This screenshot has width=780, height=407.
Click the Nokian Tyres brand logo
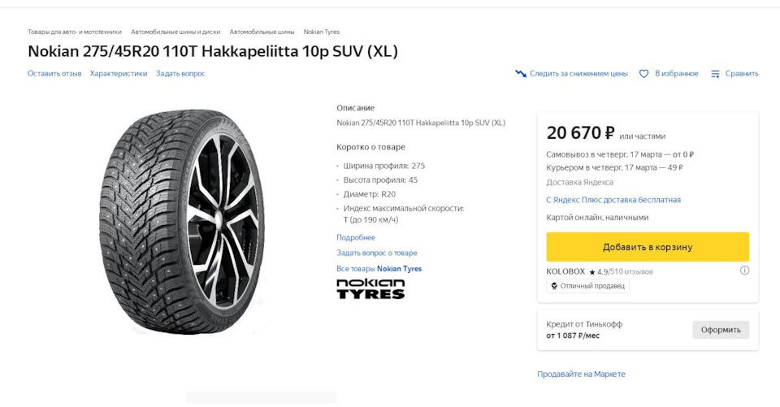click(x=370, y=289)
